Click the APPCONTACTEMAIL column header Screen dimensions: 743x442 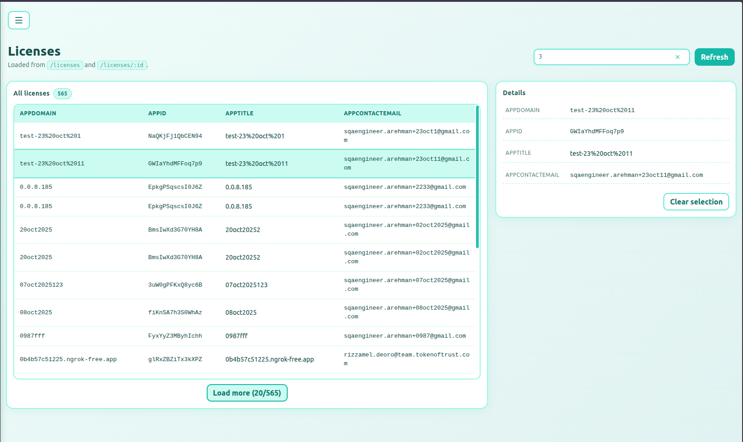coord(372,113)
